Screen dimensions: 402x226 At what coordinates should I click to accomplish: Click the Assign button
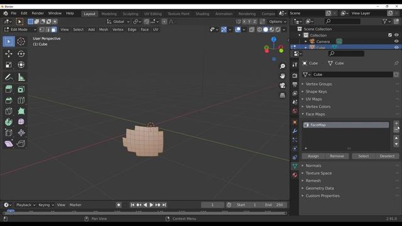(x=313, y=156)
